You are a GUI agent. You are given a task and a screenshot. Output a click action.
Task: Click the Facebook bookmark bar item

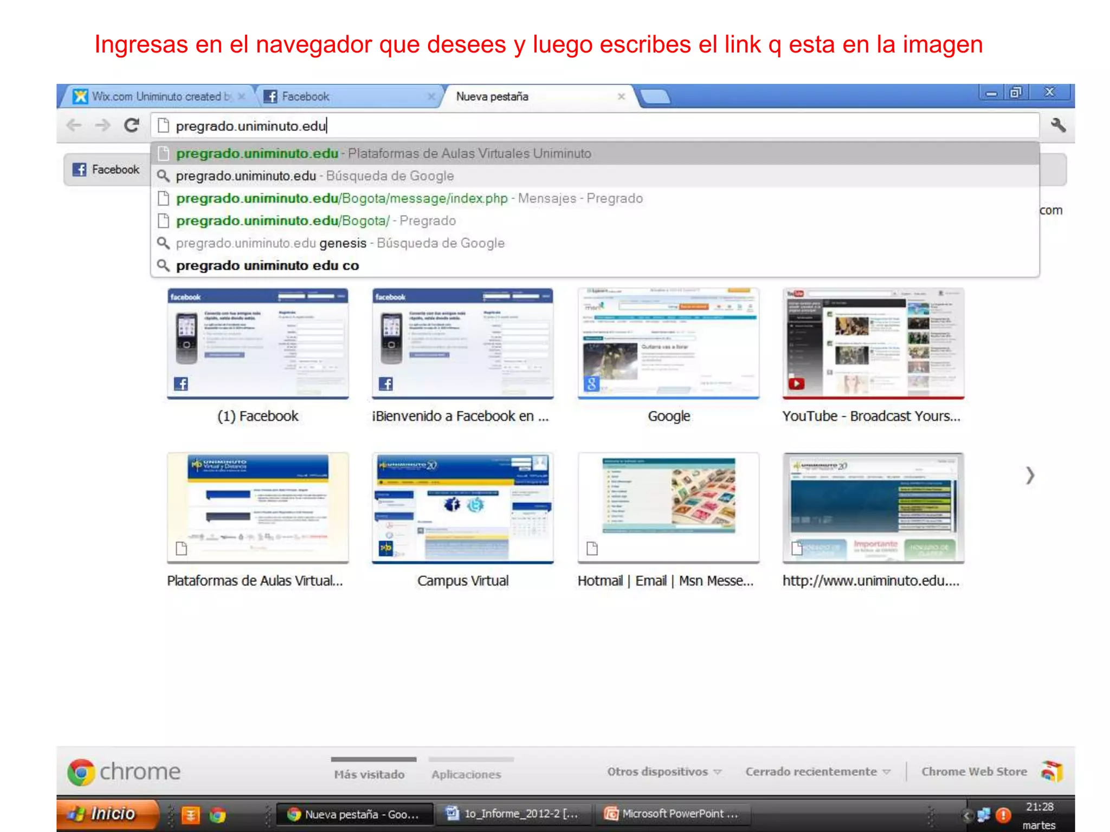coord(107,170)
